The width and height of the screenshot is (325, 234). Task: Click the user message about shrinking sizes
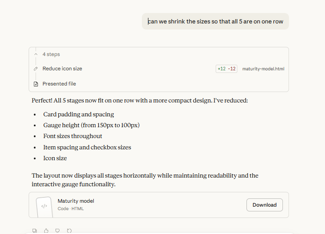tap(215, 21)
